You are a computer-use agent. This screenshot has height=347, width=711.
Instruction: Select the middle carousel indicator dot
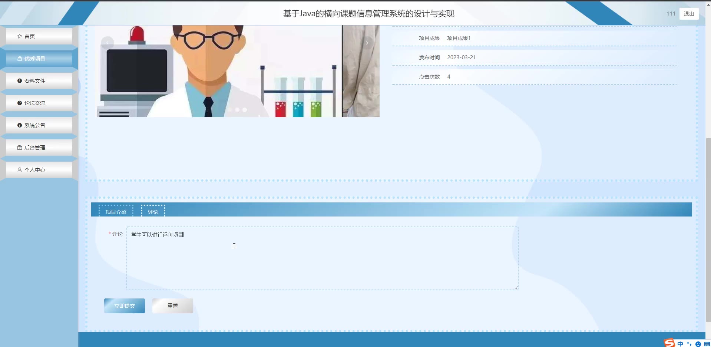coord(237,110)
